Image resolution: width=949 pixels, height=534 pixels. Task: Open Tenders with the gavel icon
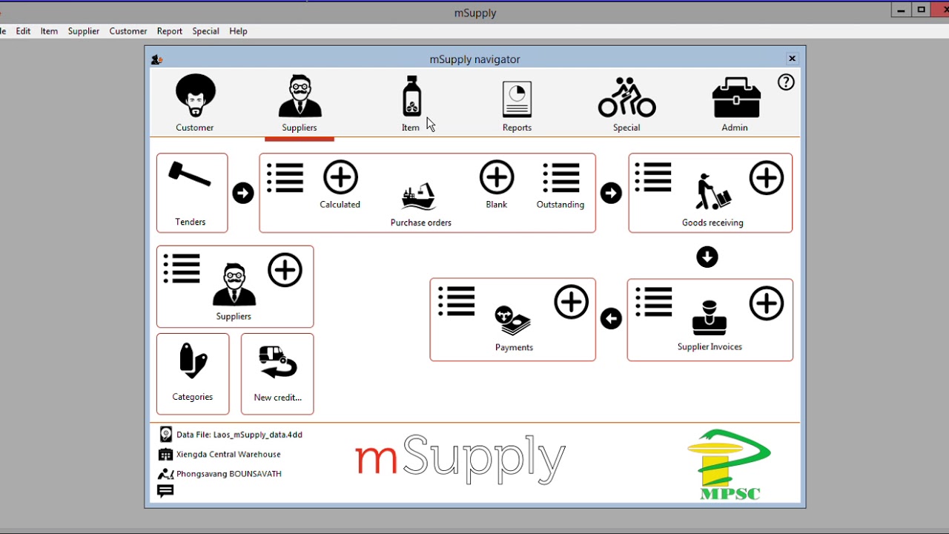[x=191, y=192]
